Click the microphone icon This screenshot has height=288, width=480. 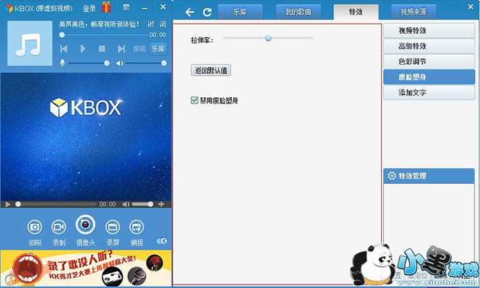62,63
